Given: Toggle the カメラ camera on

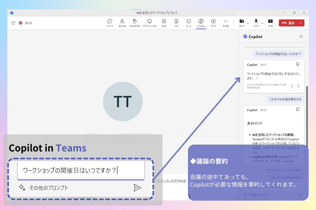Looking at the screenshot, I should pyautogui.click(x=242, y=23).
